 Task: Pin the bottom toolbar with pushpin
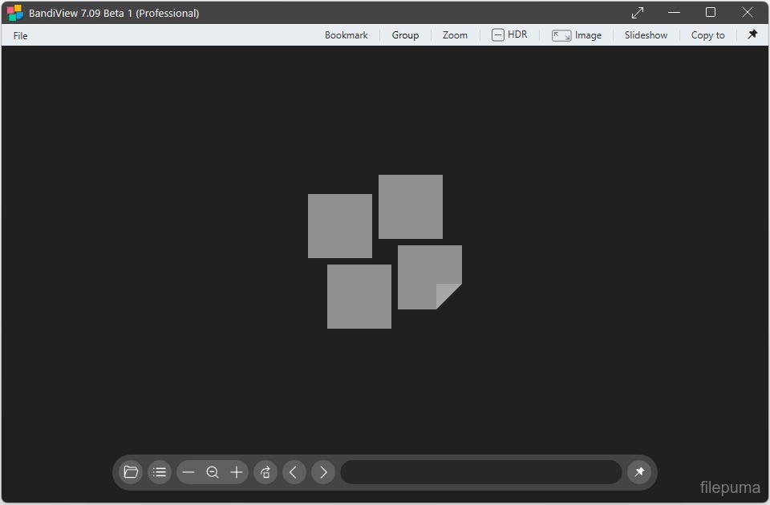click(639, 472)
